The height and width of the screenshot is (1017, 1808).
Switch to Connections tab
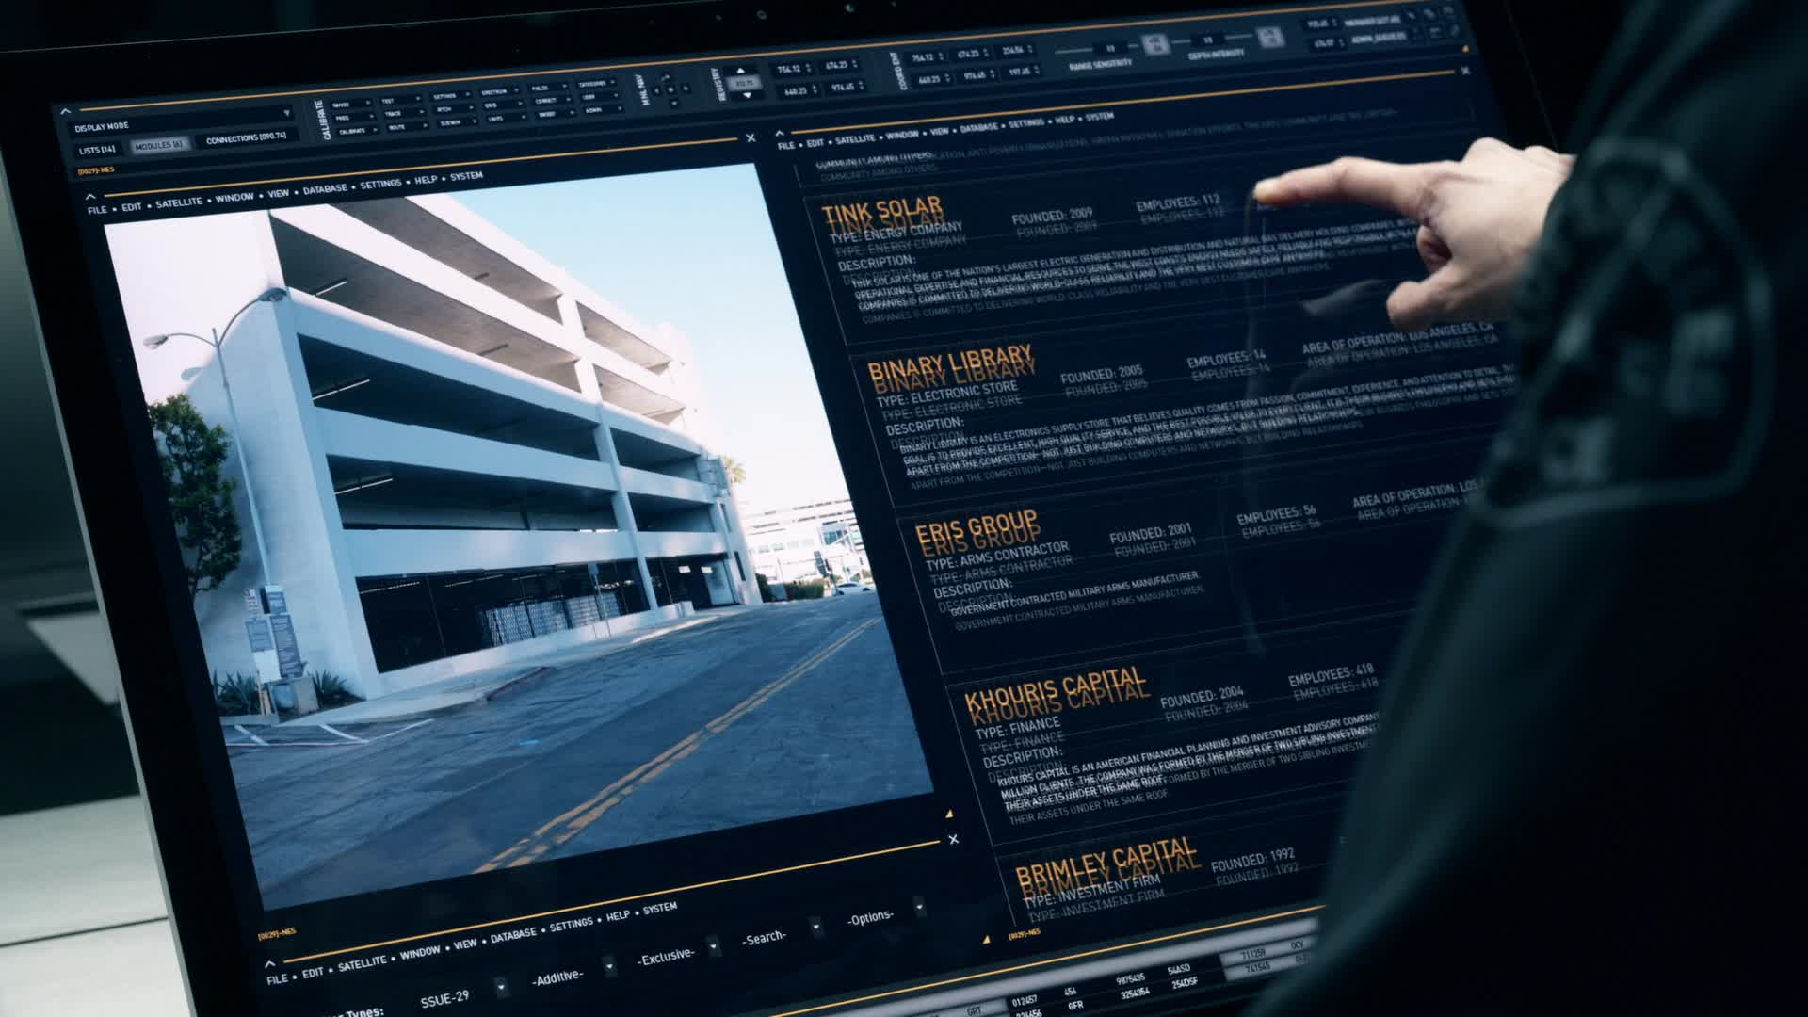[246, 138]
